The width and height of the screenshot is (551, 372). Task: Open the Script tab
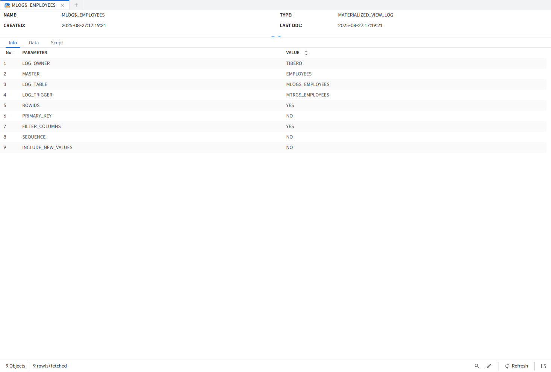57,43
